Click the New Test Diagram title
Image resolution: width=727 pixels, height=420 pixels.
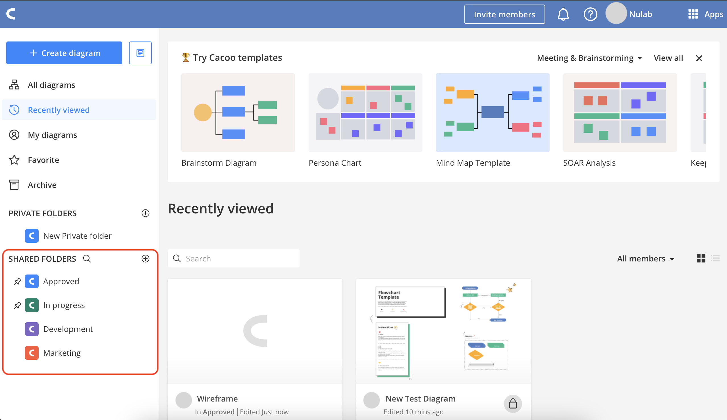tap(420, 398)
